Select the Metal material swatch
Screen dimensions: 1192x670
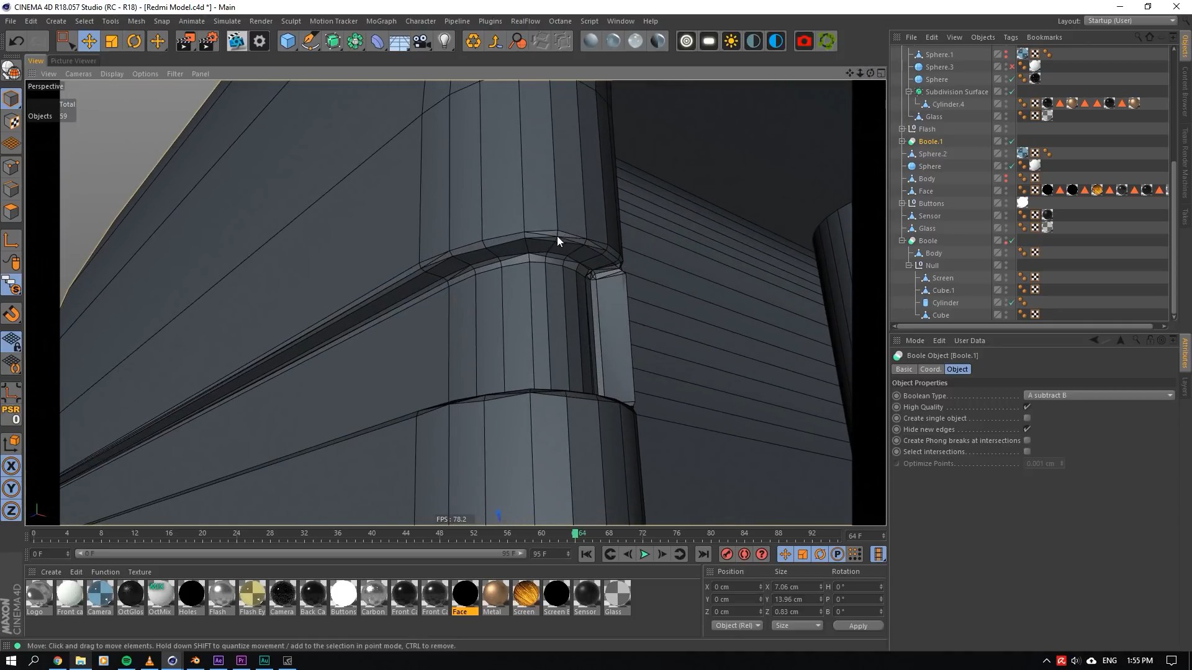tap(495, 594)
